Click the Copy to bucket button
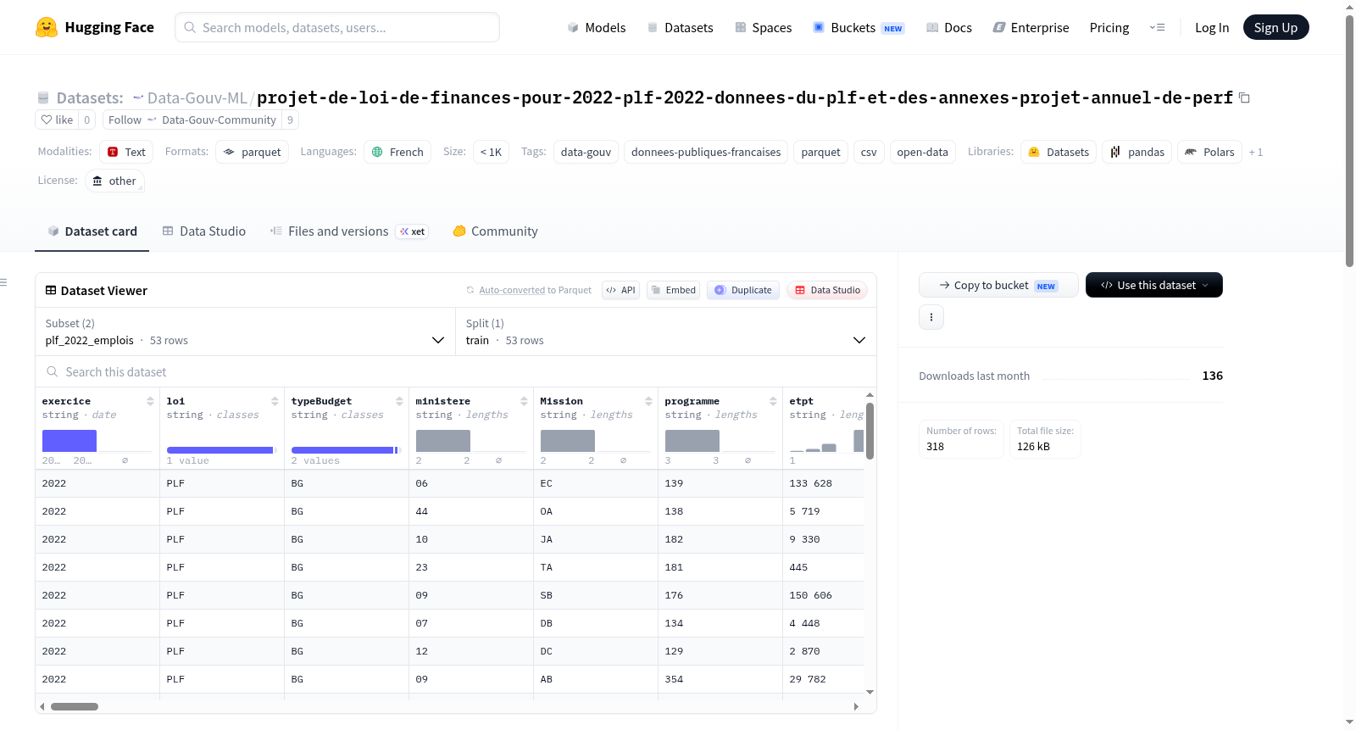The height and width of the screenshot is (730, 1356). pyautogui.click(x=998, y=285)
